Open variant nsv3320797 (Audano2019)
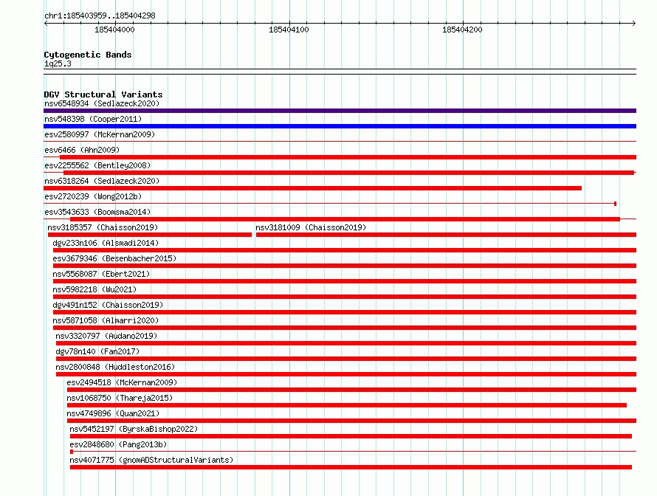 coord(106,336)
